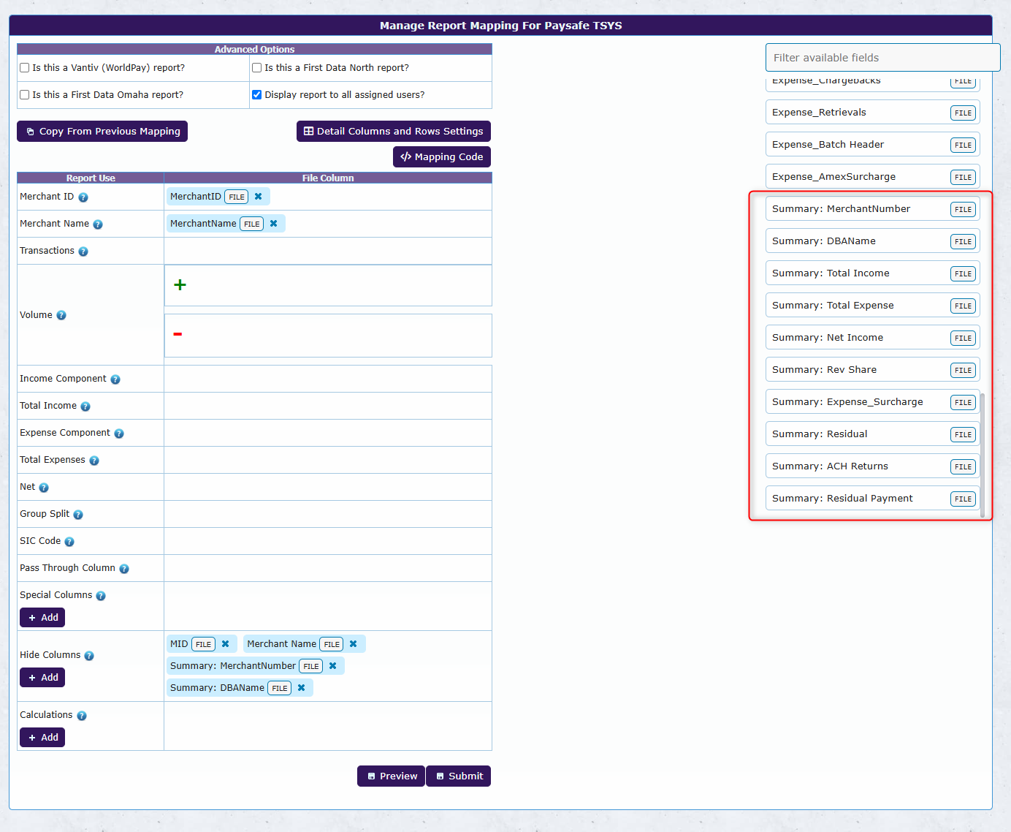
Task: Add a Hide Column
Action: [42, 678]
